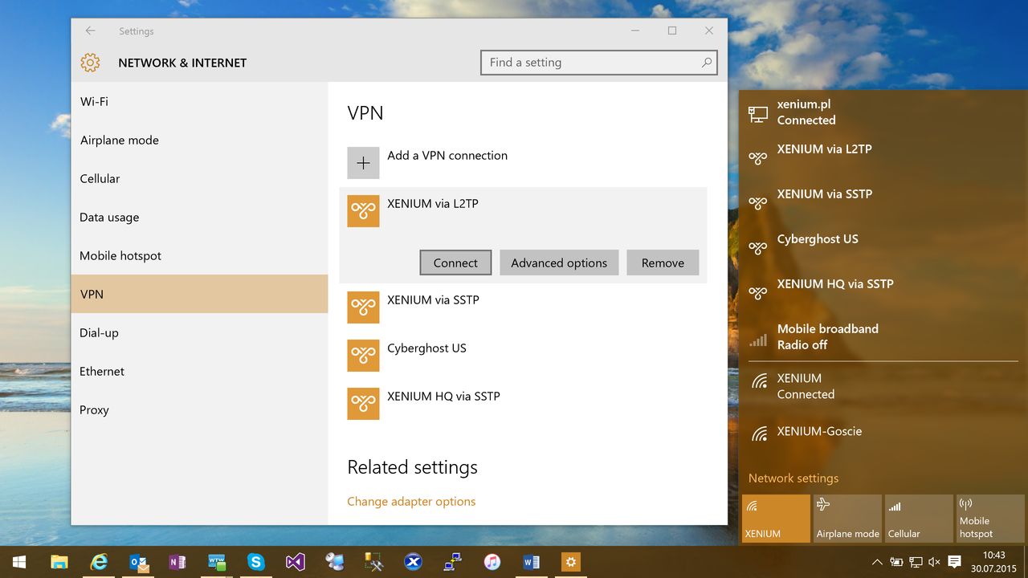Click the volume muted tray icon
This screenshot has height=578, width=1028.
point(934,563)
